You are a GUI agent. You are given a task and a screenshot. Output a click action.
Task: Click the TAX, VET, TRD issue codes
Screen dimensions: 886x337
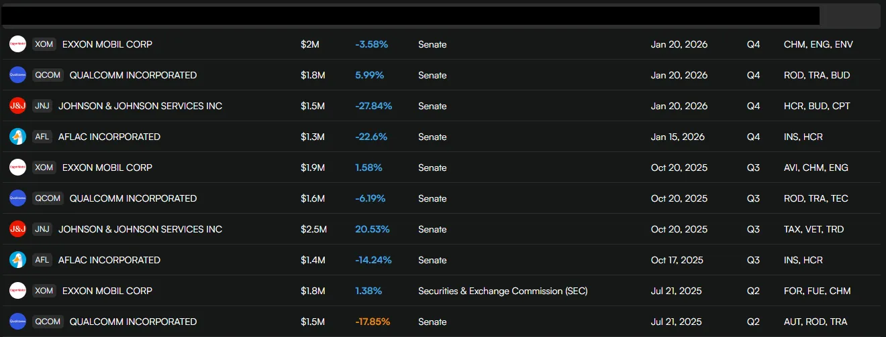tap(814, 229)
